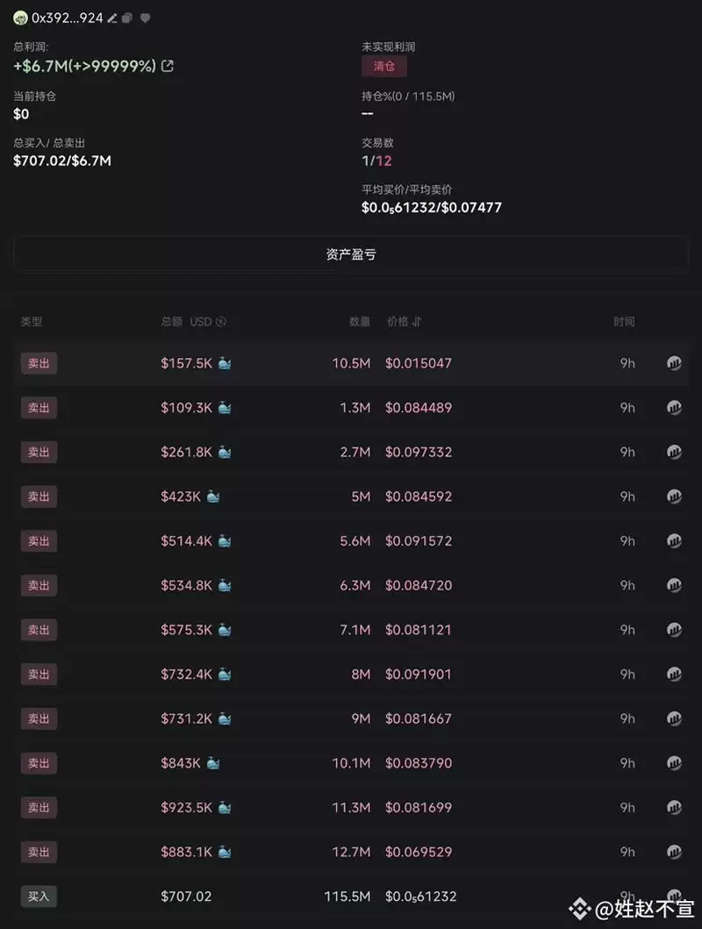Click the 数量 column header
702x929 pixels.
click(x=360, y=321)
